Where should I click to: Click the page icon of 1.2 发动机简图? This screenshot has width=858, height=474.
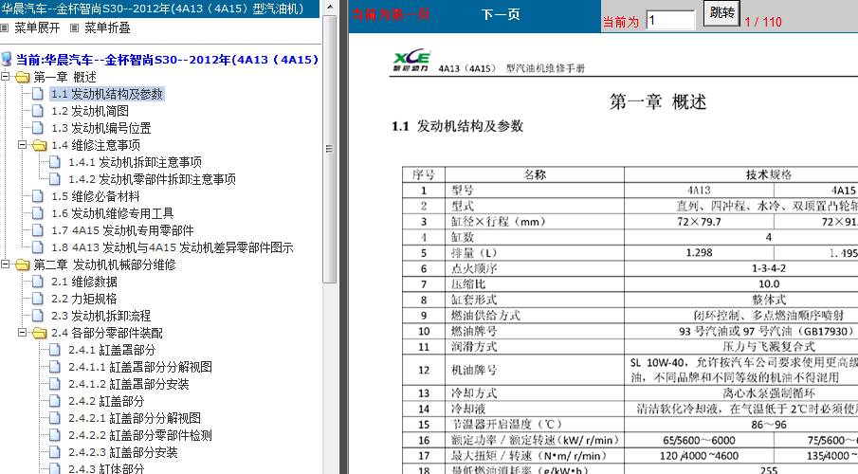38,111
